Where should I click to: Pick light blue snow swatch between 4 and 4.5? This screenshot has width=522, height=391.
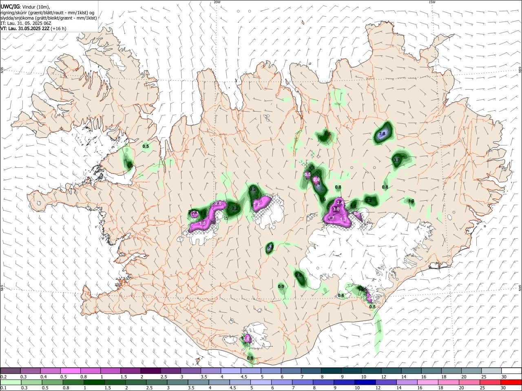click(230, 371)
